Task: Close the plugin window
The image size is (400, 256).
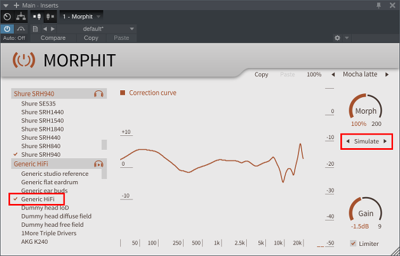Action: coord(392,5)
